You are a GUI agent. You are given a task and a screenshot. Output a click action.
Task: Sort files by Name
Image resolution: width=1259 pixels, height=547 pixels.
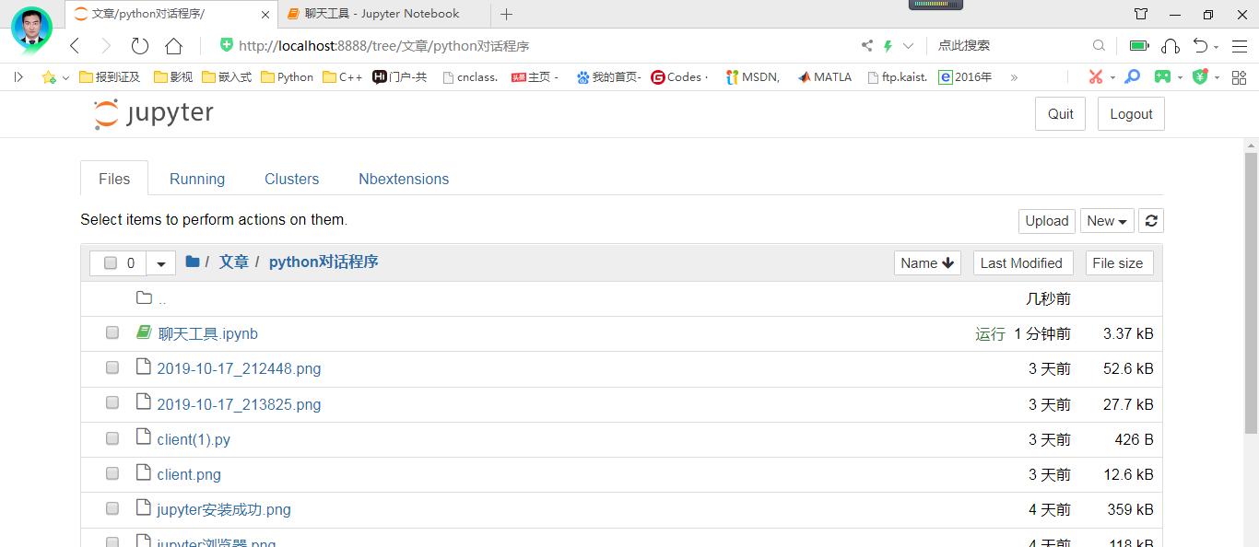[x=927, y=263]
